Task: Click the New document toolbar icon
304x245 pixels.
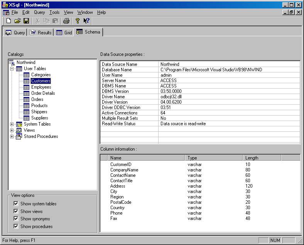Action: [x=8, y=21]
